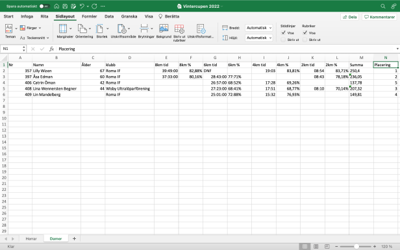
Task: Expand the Bredd Automatisk dropdown
Action: (x=258, y=27)
